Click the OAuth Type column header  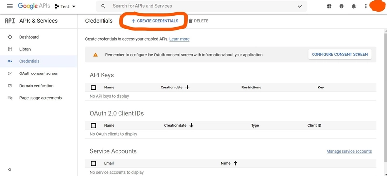(x=255, y=125)
